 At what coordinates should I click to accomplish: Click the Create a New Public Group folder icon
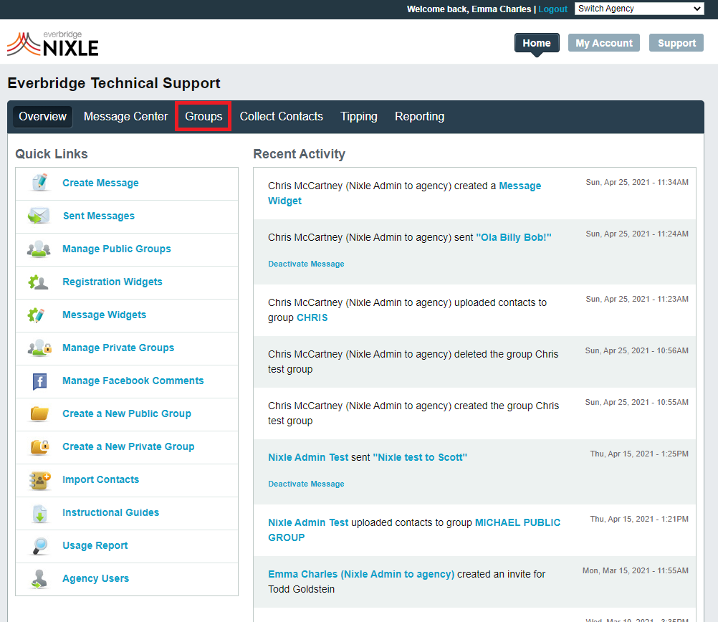tap(39, 413)
